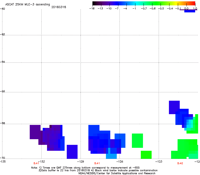Click the -129 longitude axis label
The height and width of the screenshot is (175, 200).
click(81, 162)
